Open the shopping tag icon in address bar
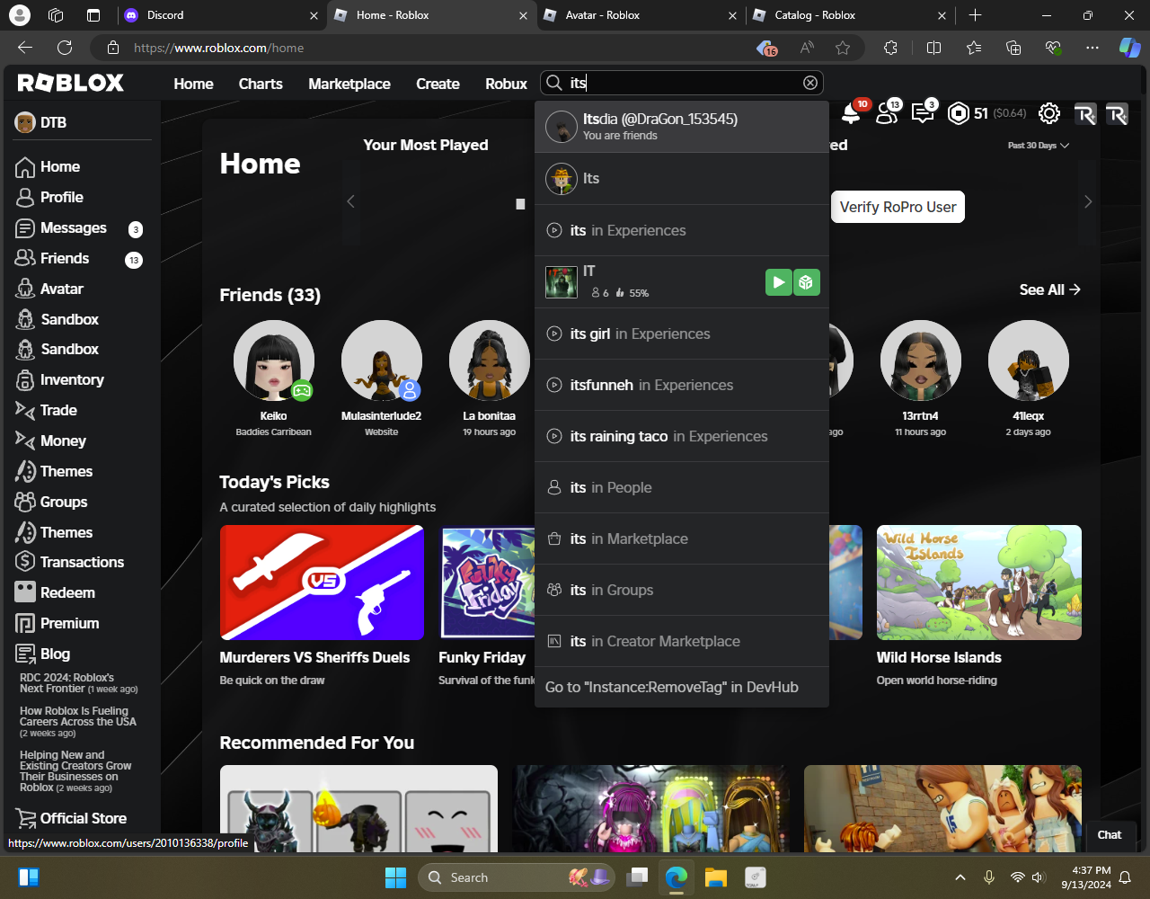The height and width of the screenshot is (899, 1150). coord(765,48)
